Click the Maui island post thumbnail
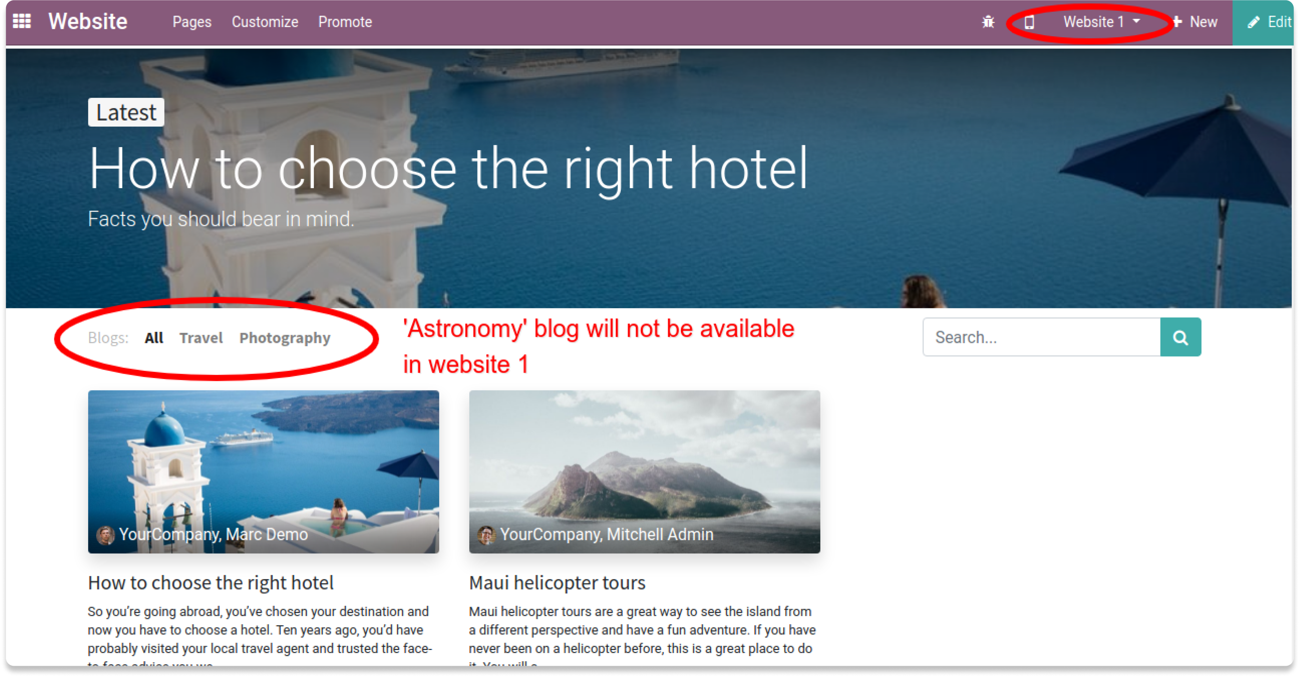This screenshot has height=677, width=1299. (x=644, y=471)
